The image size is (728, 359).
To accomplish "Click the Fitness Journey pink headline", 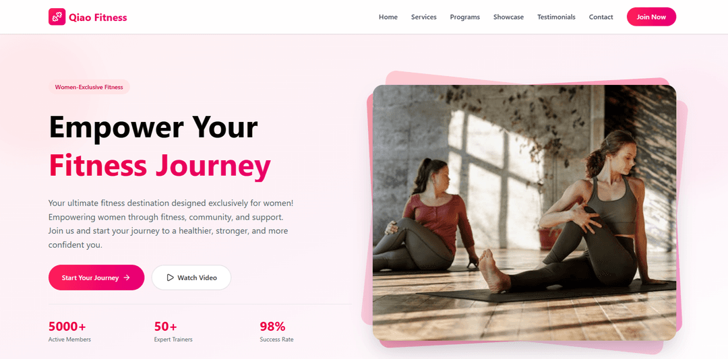I will (160, 166).
